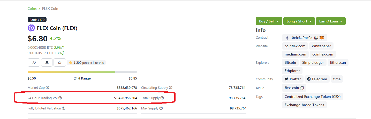Expand the Long / Short dropdown
This screenshot has height=119, width=371.
[299, 21]
